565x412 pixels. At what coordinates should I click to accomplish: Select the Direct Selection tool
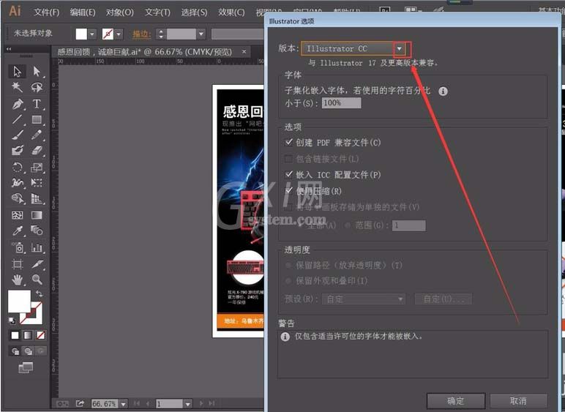tap(37, 71)
